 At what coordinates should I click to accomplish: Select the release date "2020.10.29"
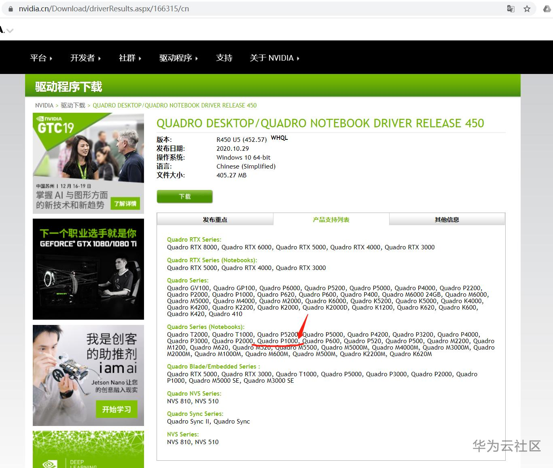[233, 149]
